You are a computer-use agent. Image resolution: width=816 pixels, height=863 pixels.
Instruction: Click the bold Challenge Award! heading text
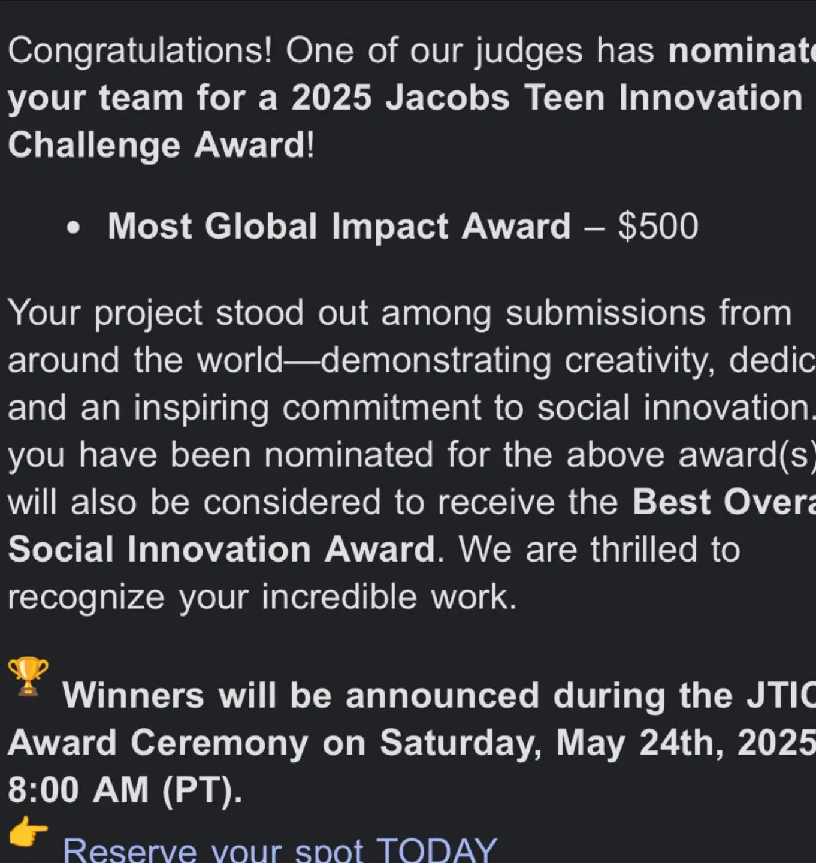pos(161,146)
